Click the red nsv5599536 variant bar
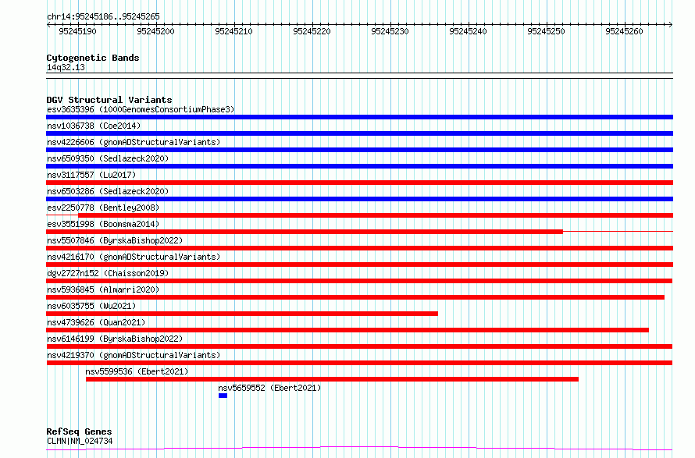Image resolution: width=695 pixels, height=458 pixels. click(332, 379)
